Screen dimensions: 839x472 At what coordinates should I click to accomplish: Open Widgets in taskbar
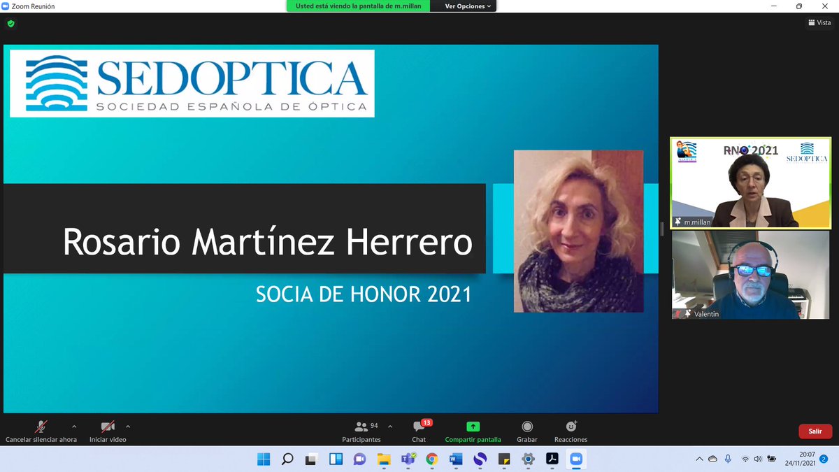click(x=336, y=459)
